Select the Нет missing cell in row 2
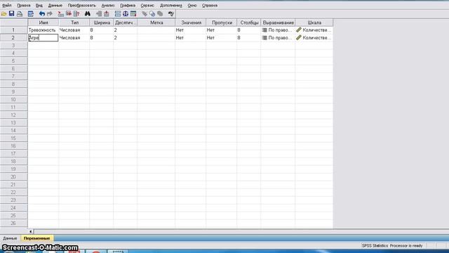Screen dimensions: 449x253 tap(222, 37)
